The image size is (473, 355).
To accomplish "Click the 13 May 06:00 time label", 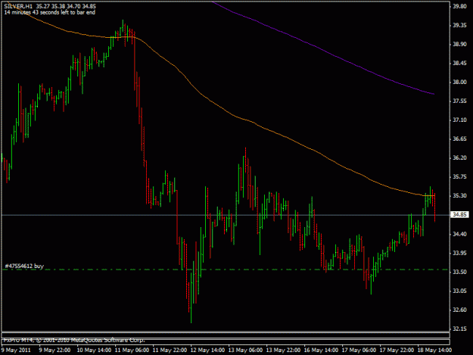I will coord(245,350).
